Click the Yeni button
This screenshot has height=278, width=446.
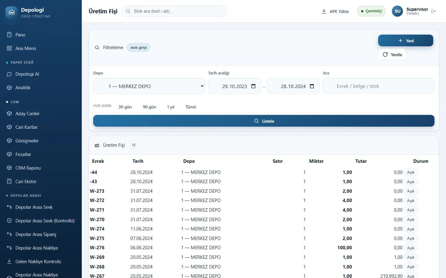point(406,40)
